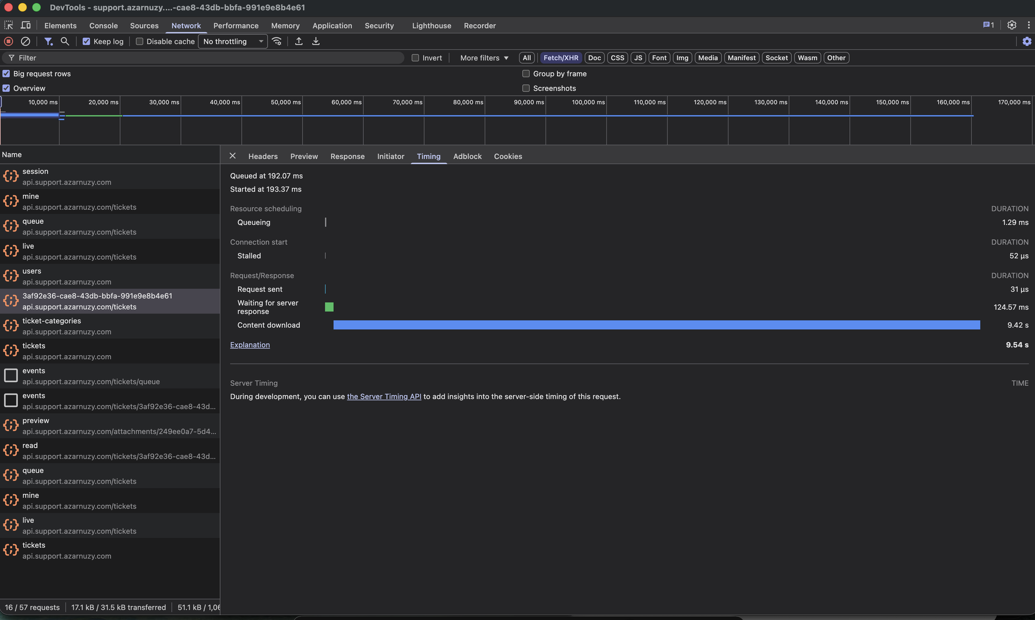Screen dimensions: 1035x620
Task: Activate the inspect element picker icon
Action: tap(9, 25)
